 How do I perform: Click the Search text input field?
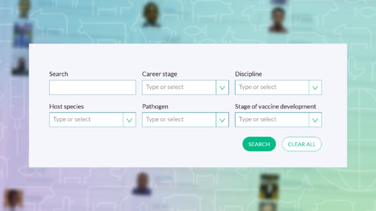(x=93, y=88)
